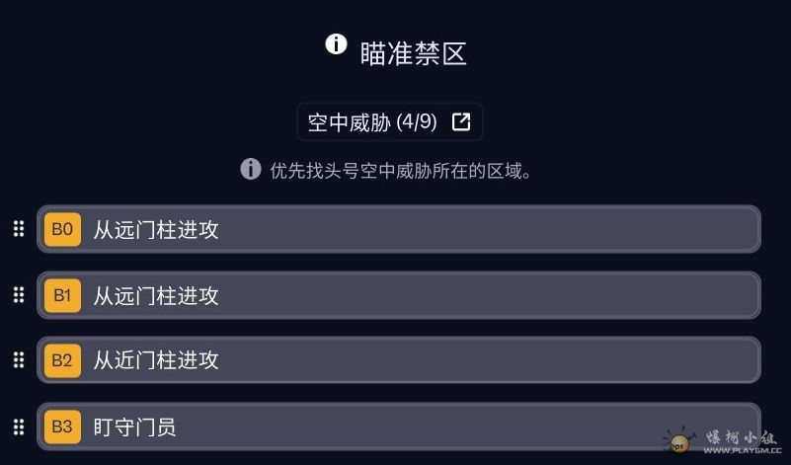Click the 瞄准禁区 heading text
The height and width of the screenshot is (465, 791).
click(x=413, y=53)
